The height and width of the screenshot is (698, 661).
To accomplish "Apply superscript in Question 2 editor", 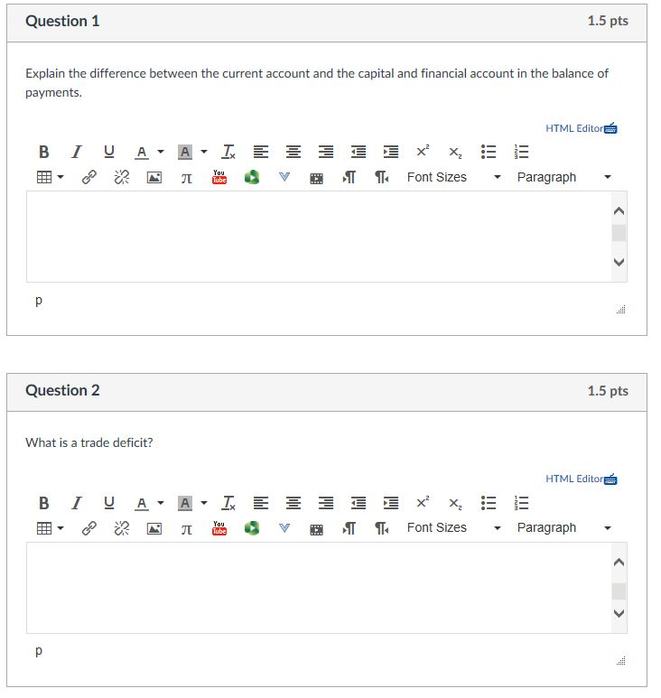I will click(x=423, y=502).
